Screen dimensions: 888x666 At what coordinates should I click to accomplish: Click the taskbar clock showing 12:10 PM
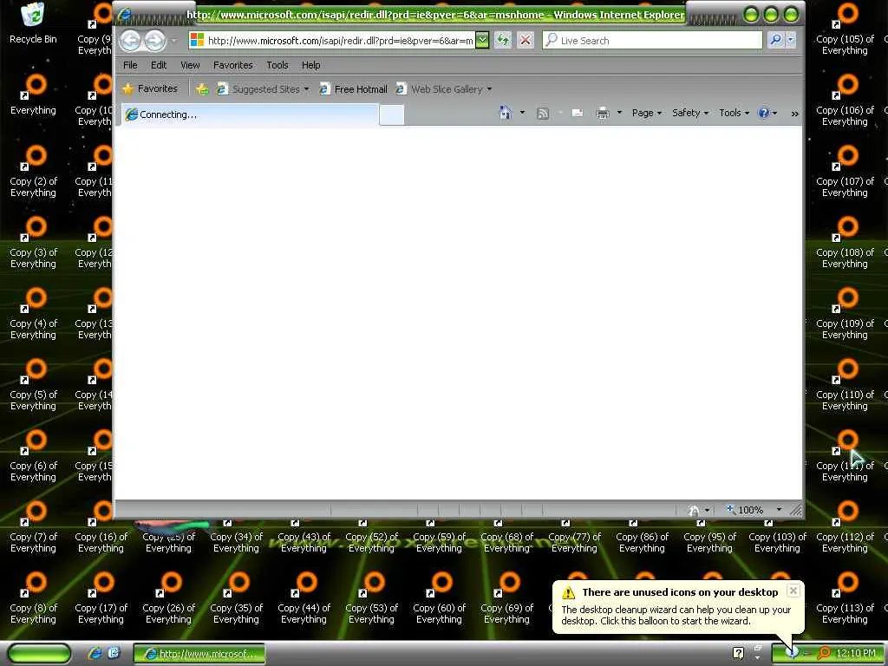(855, 654)
